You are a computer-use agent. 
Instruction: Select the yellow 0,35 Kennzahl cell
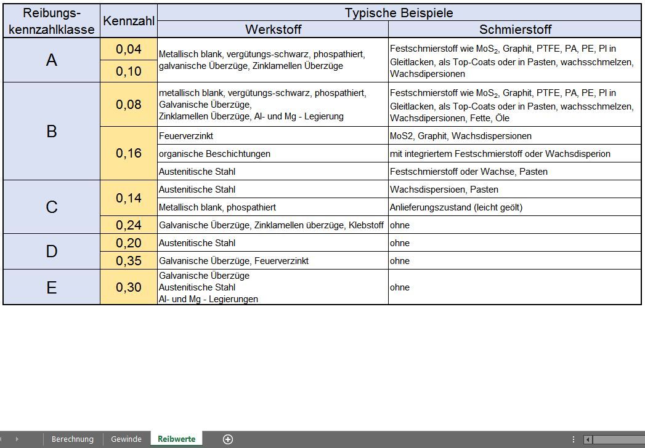click(129, 260)
